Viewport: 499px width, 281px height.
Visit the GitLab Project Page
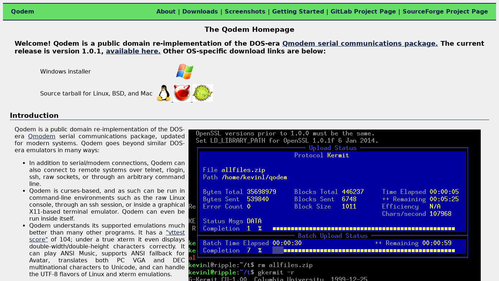point(363,11)
